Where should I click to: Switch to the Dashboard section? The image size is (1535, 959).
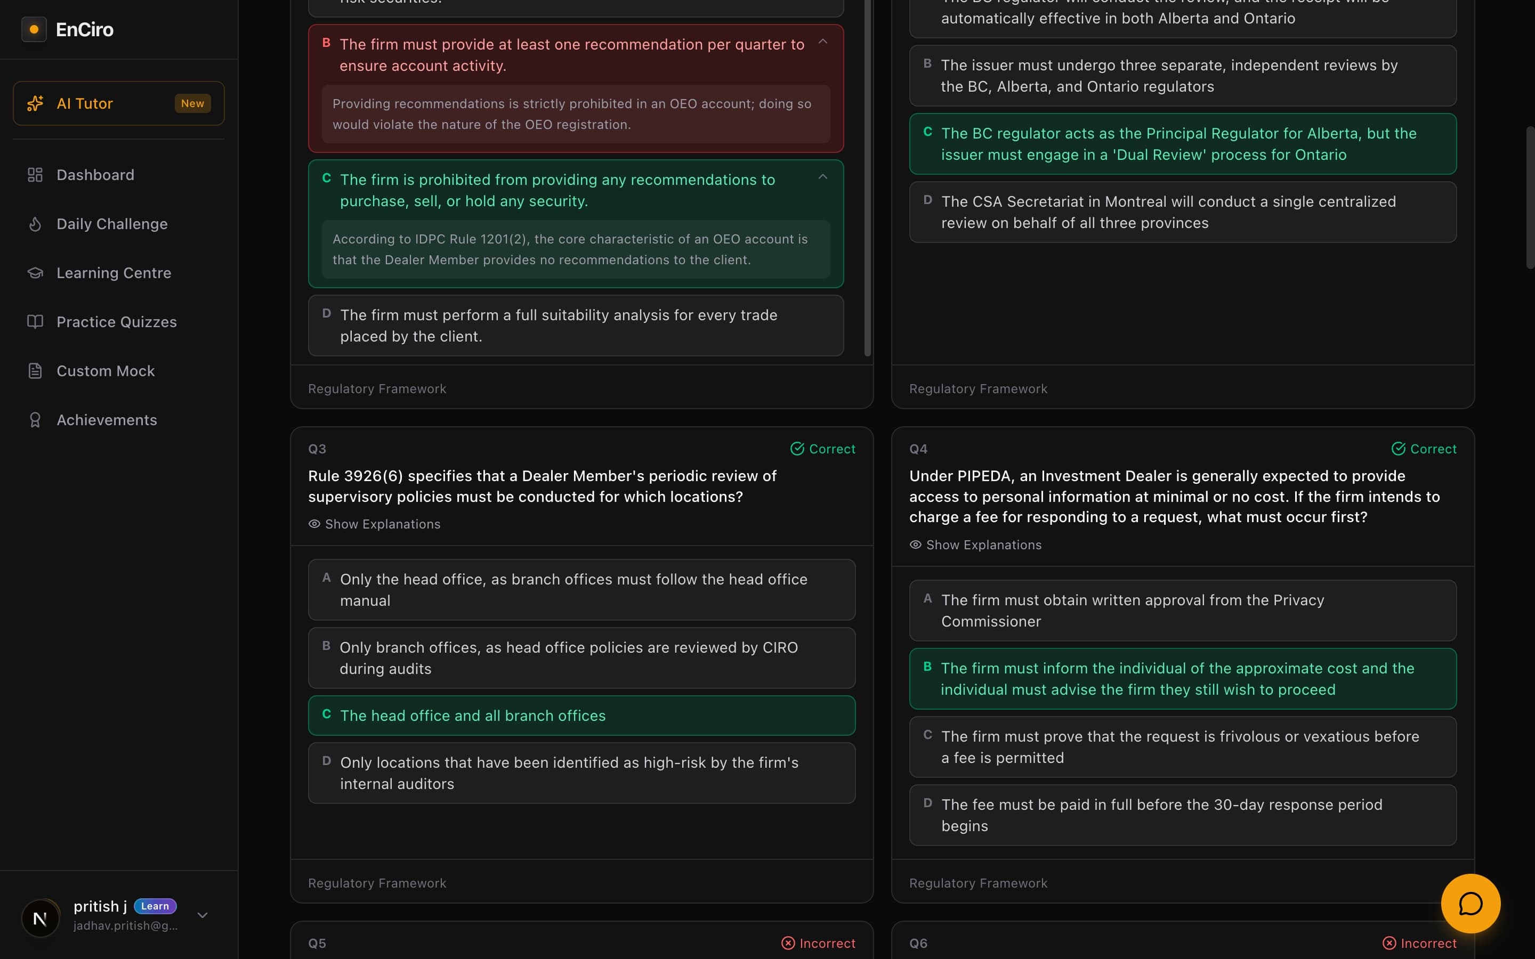click(95, 174)
